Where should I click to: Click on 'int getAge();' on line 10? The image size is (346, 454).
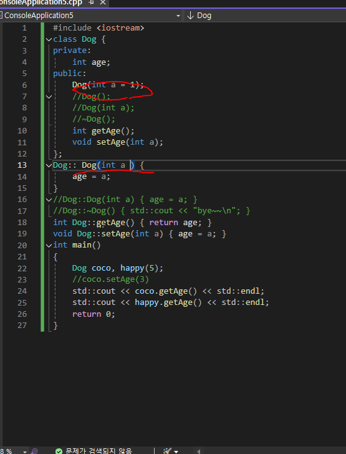pyautogui.click(x=103, y=131)
